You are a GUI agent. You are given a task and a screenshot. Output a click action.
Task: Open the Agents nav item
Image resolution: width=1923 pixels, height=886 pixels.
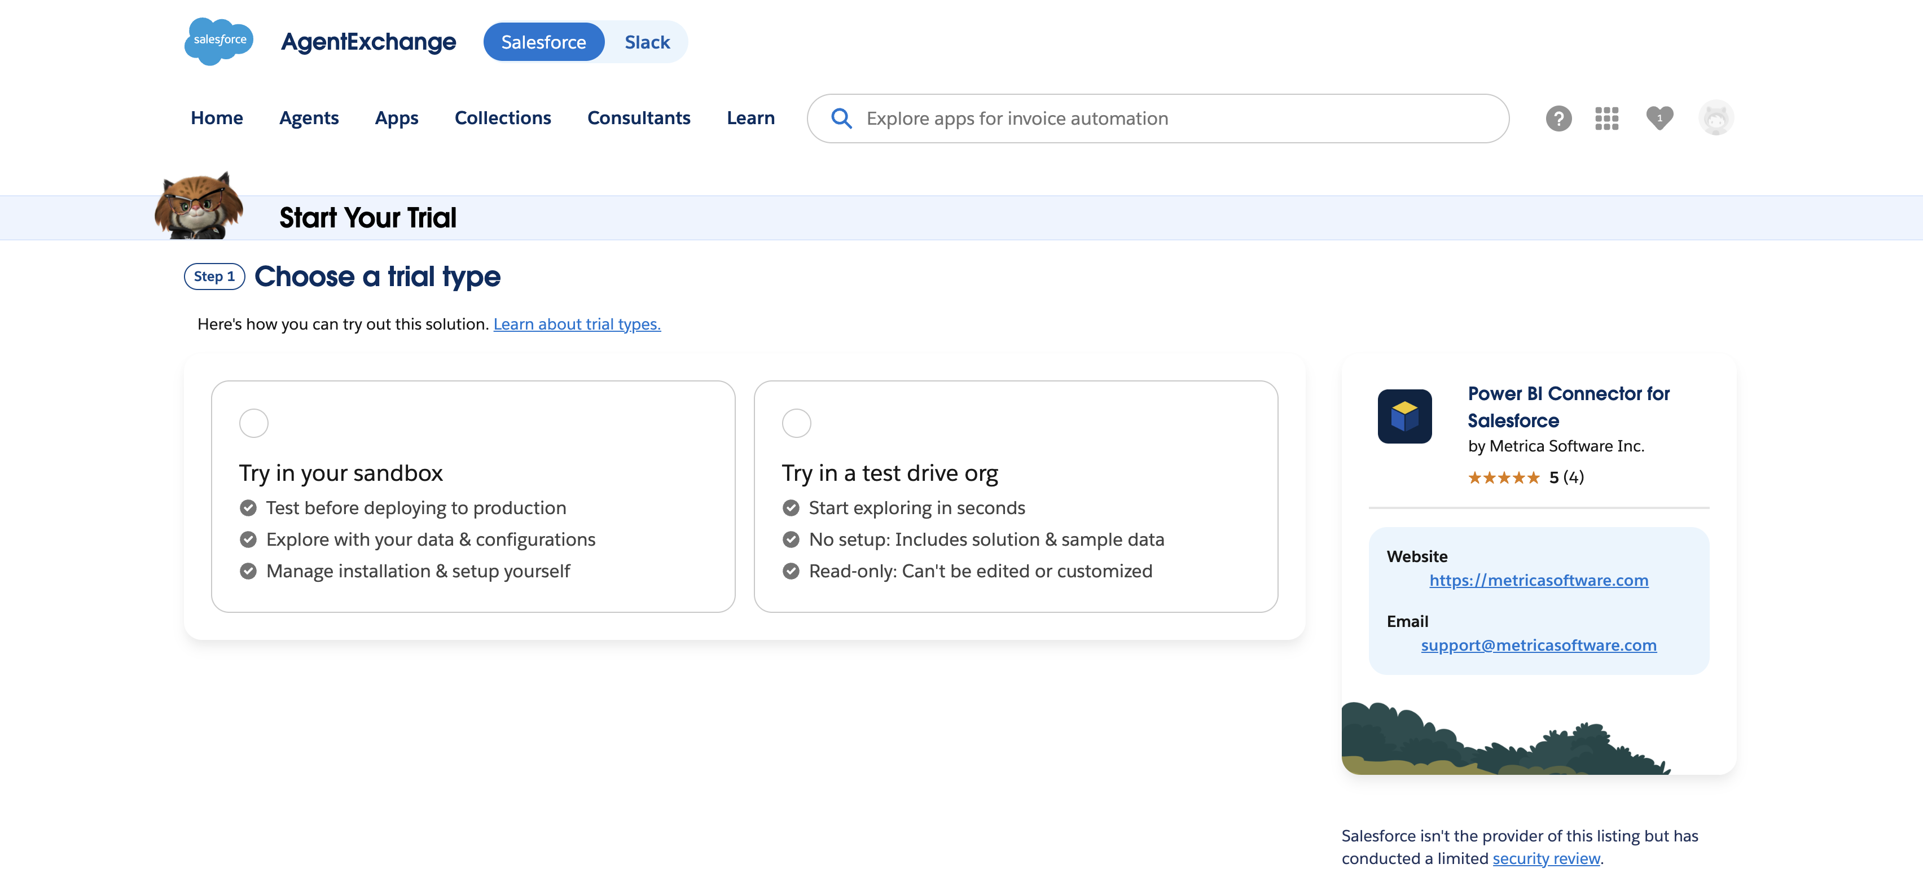tap(309, 118)
